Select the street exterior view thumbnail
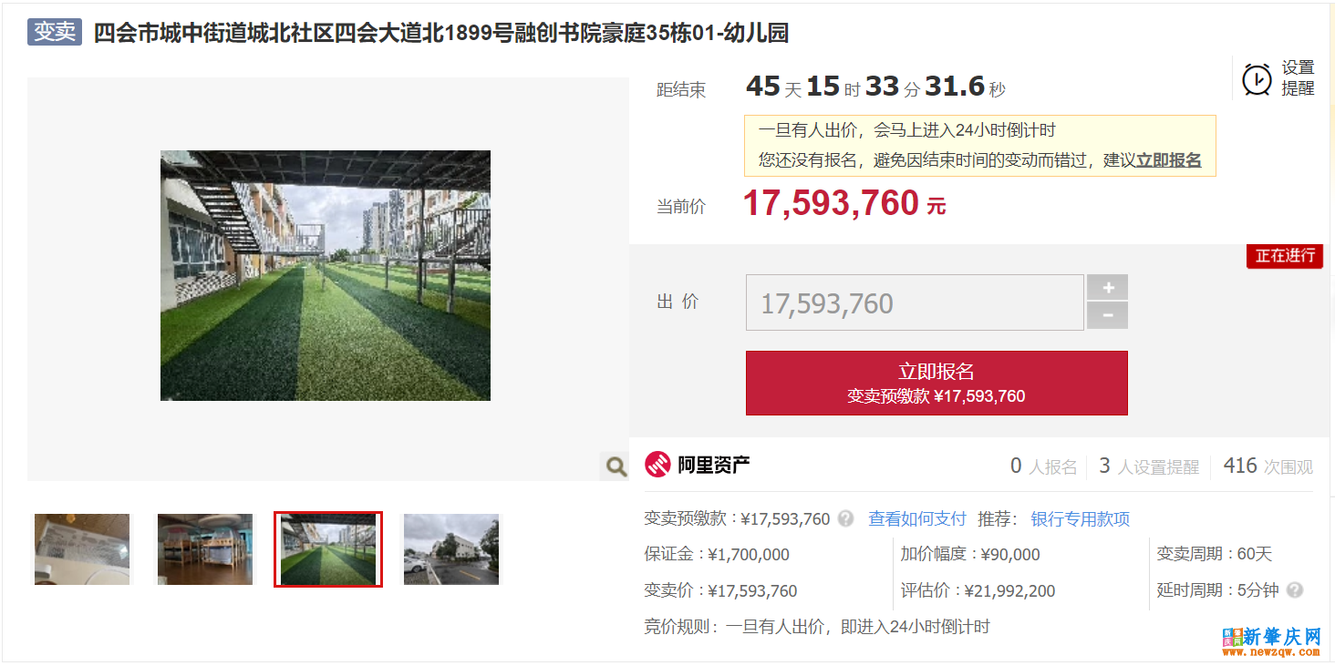This screenshot has width=1335, height=666. click(x=451, y=549)
